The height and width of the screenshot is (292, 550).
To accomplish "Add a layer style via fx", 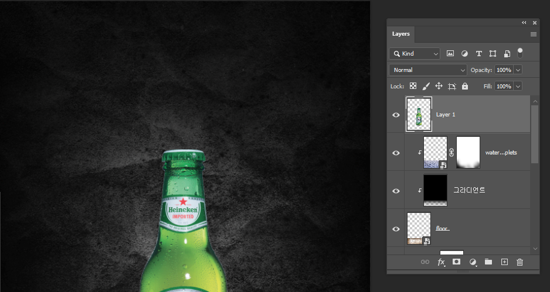I will [x=441, y=262].
